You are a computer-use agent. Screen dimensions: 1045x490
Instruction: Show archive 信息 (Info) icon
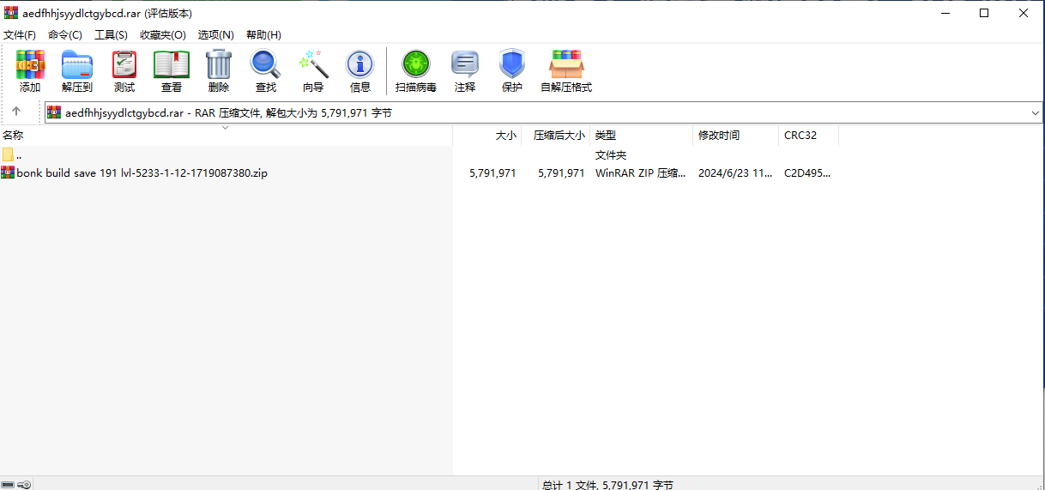[x=360, y=64]
